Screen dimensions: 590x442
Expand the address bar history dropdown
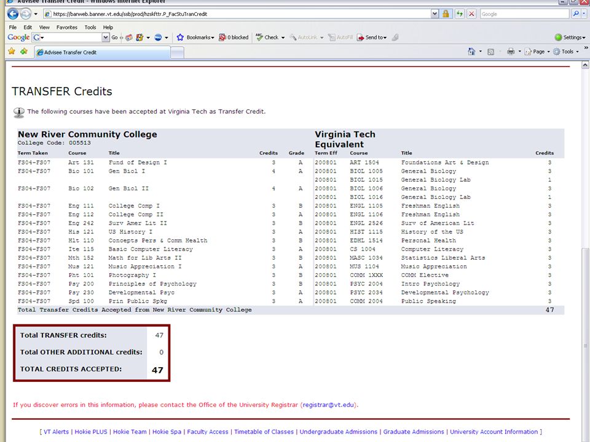(x=435, y=14)
